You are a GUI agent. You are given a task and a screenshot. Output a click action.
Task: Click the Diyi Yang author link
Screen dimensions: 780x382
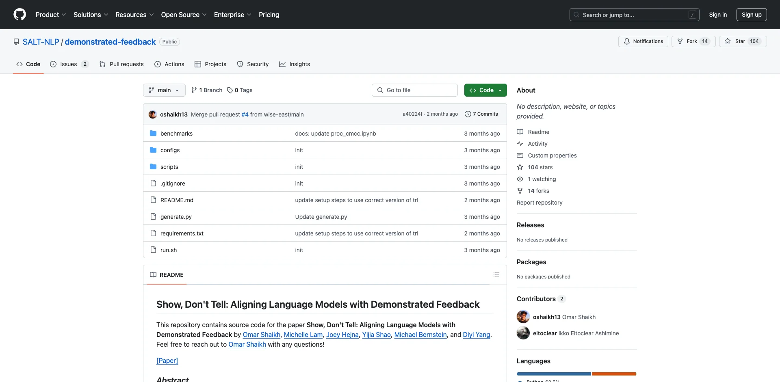pos(477,335)
